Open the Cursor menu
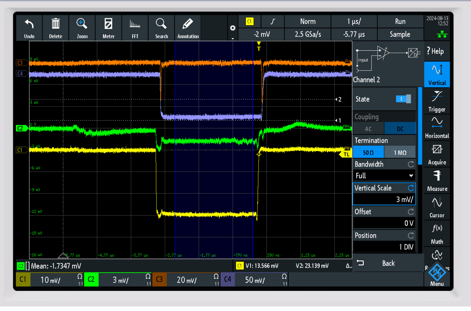Image resolution: width=471 pixels, height=311 pixels. point(437,207)
